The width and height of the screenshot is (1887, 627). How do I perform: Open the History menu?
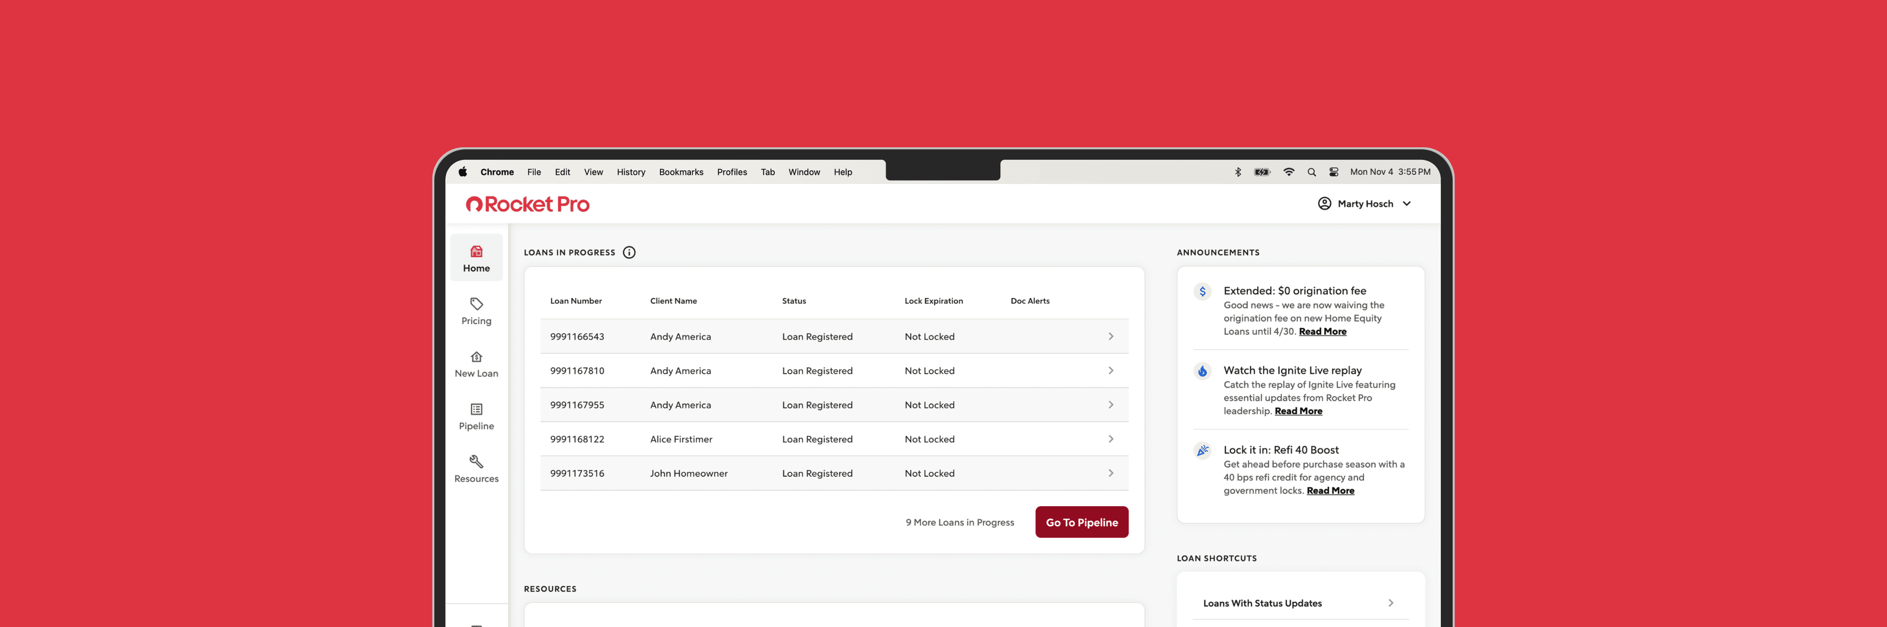630,173
